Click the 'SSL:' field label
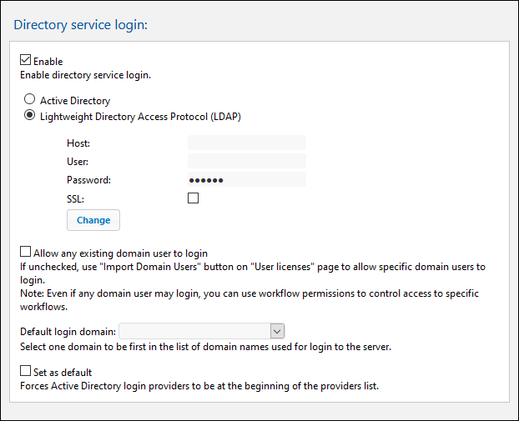This screenshot has width=519, height=421. pos(76,198)
